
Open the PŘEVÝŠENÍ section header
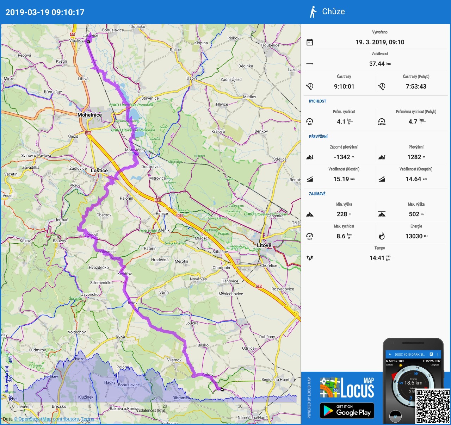pos(318,136)
